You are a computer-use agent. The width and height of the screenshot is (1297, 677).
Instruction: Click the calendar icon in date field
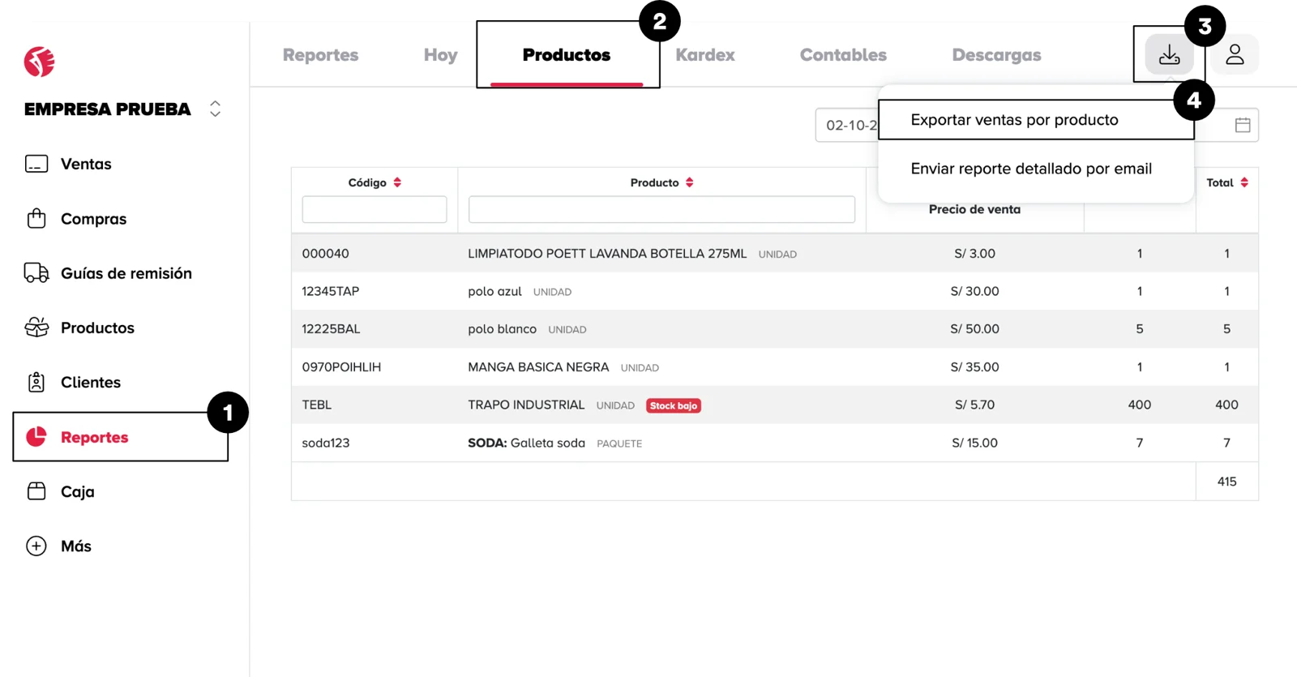(1242, 125)
